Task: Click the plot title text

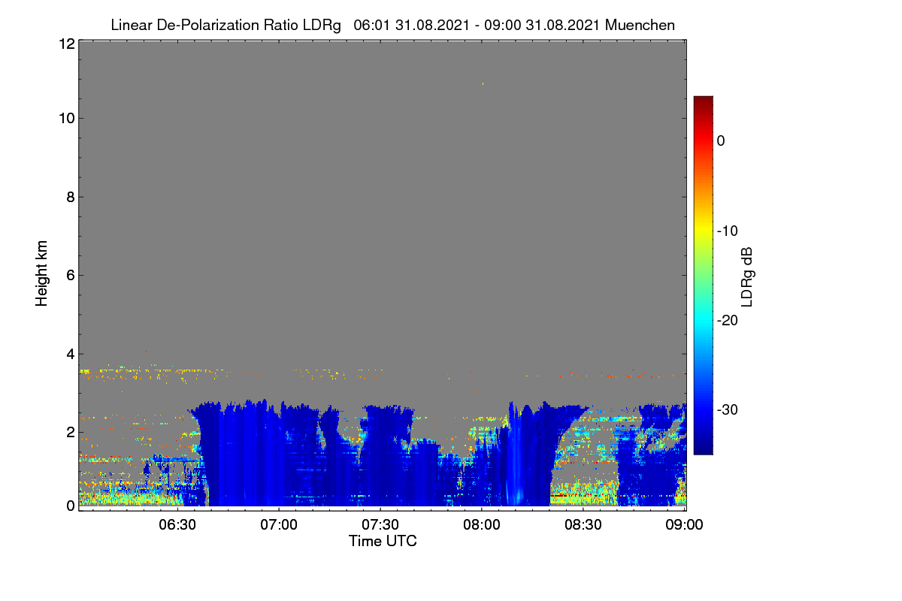Action: (392, 25)
